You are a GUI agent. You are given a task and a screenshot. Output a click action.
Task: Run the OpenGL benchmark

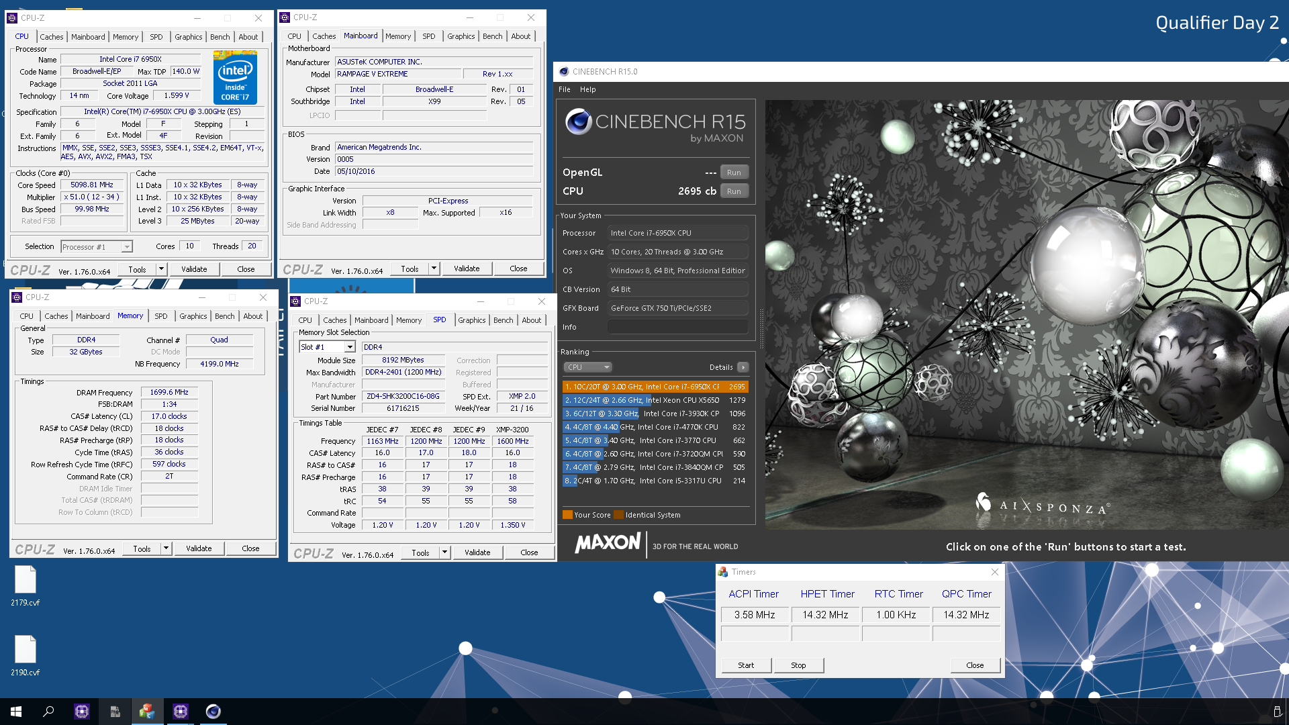tap(734, 173)
